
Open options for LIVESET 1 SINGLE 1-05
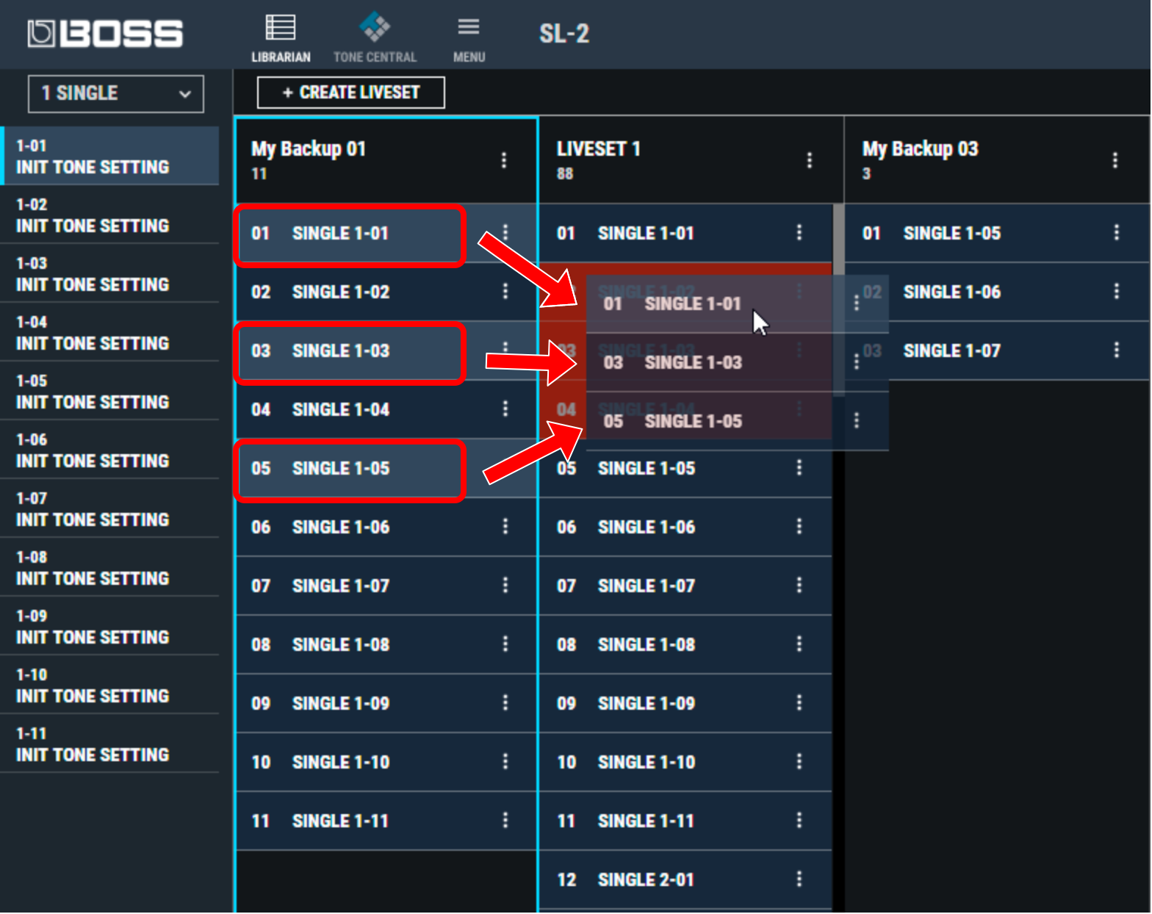click(799, 468)
